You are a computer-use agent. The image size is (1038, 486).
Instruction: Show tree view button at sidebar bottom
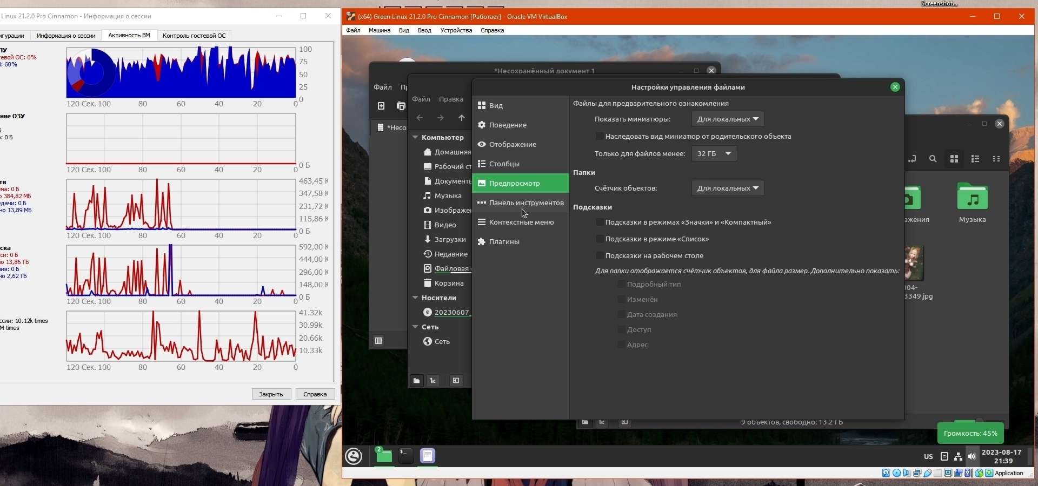434,381
